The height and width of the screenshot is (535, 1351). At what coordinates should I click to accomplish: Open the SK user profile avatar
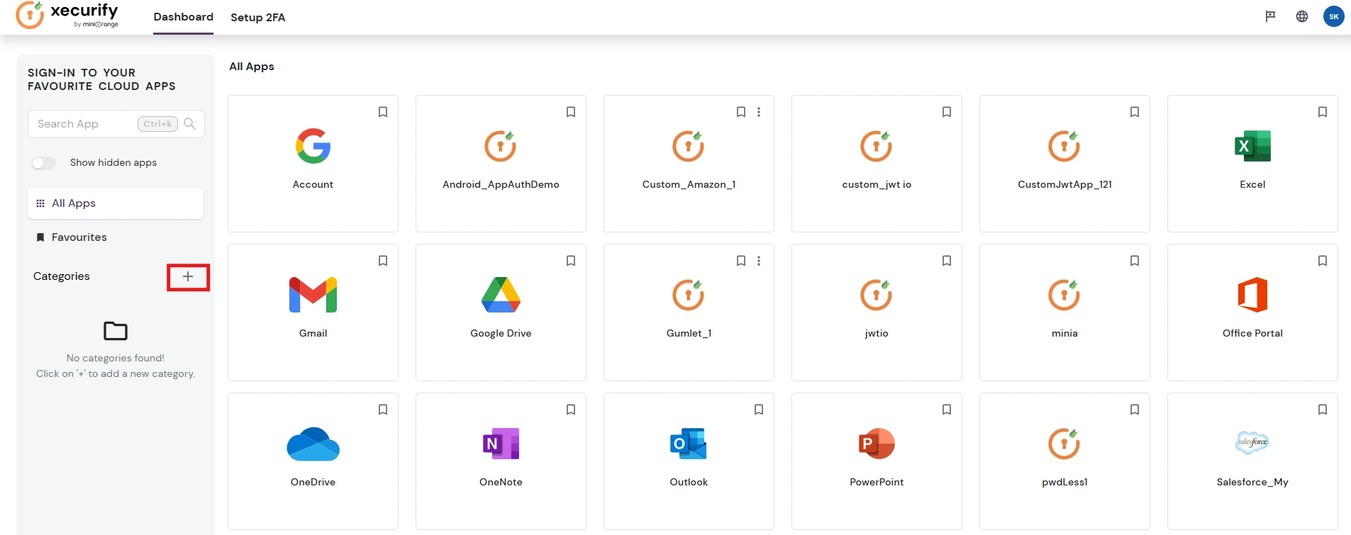(x=1333, y=16)
